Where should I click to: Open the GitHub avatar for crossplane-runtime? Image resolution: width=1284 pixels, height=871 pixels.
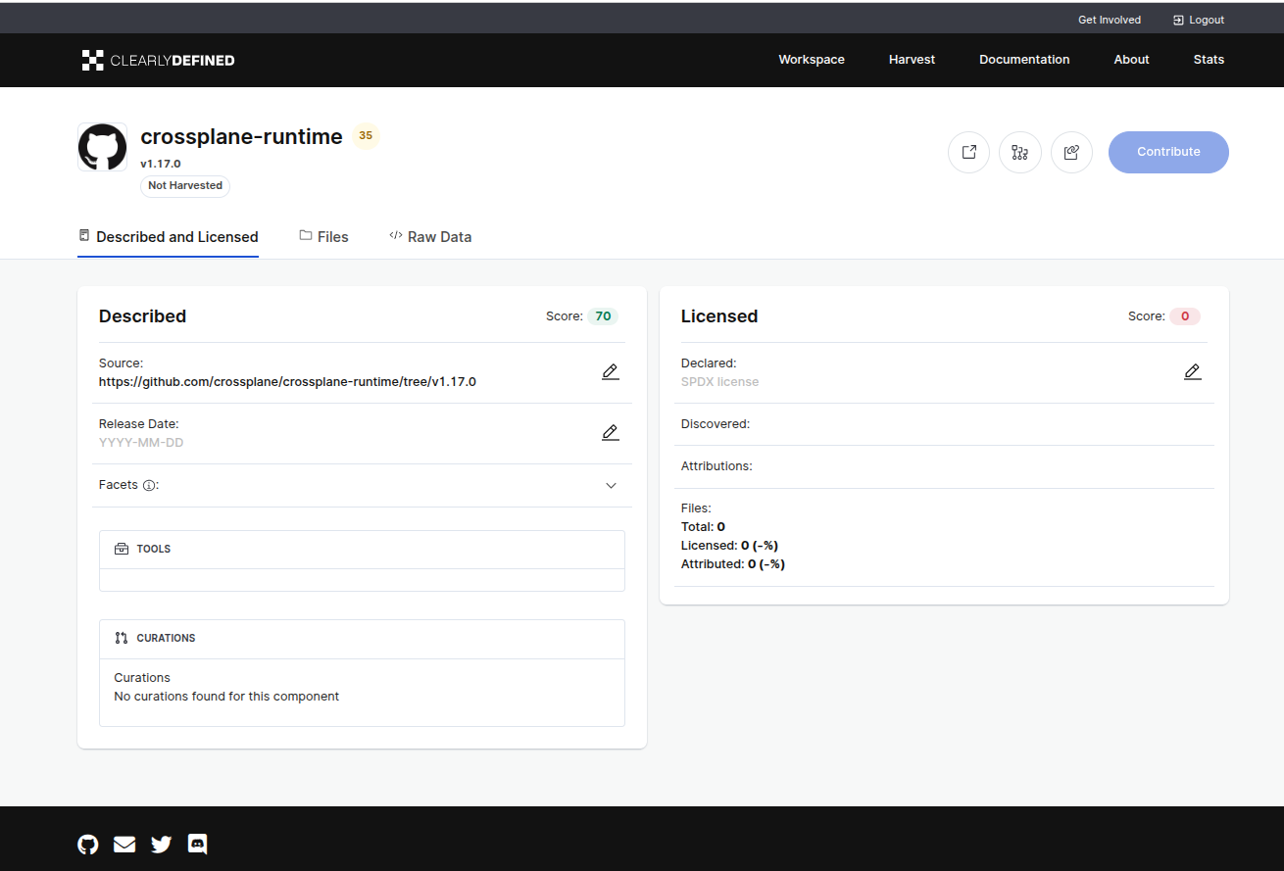pyautogui.click(x=102, y=147)
